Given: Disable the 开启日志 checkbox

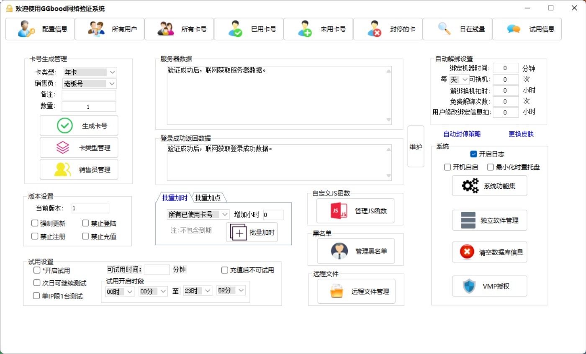Looking at the screenshot, I should (474, 154).
